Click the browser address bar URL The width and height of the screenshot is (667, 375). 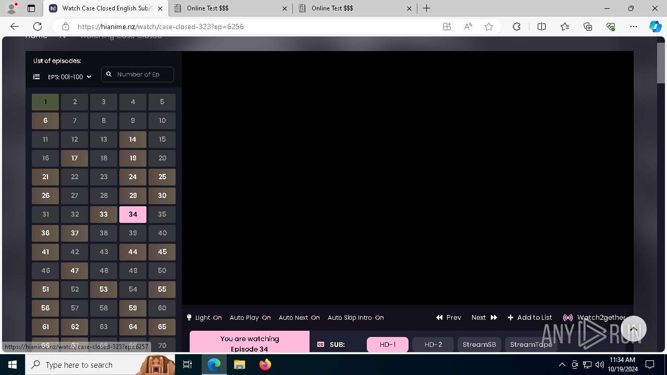point(160,27)
